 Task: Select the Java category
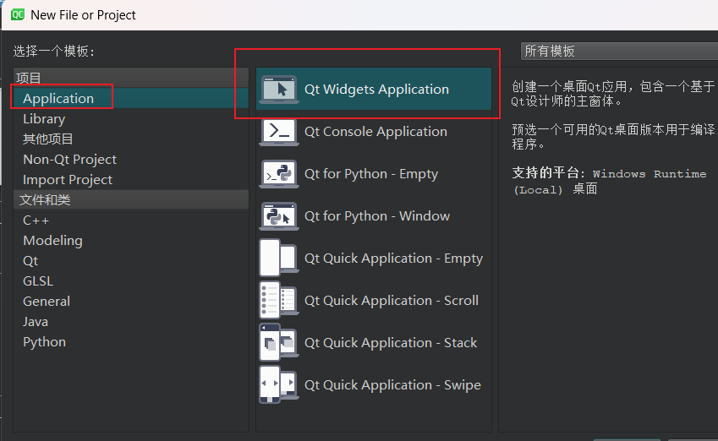[x=131, y=322]
